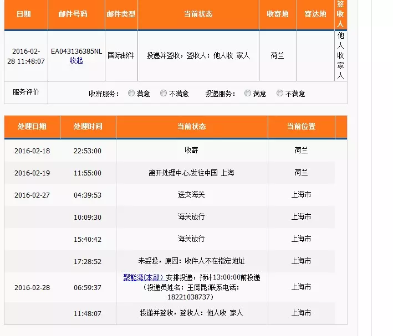
Task: Click the 国际邮件 type cell
Action: click(x=121, y=55)
